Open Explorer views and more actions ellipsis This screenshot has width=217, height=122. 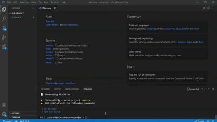coord(33,8)
